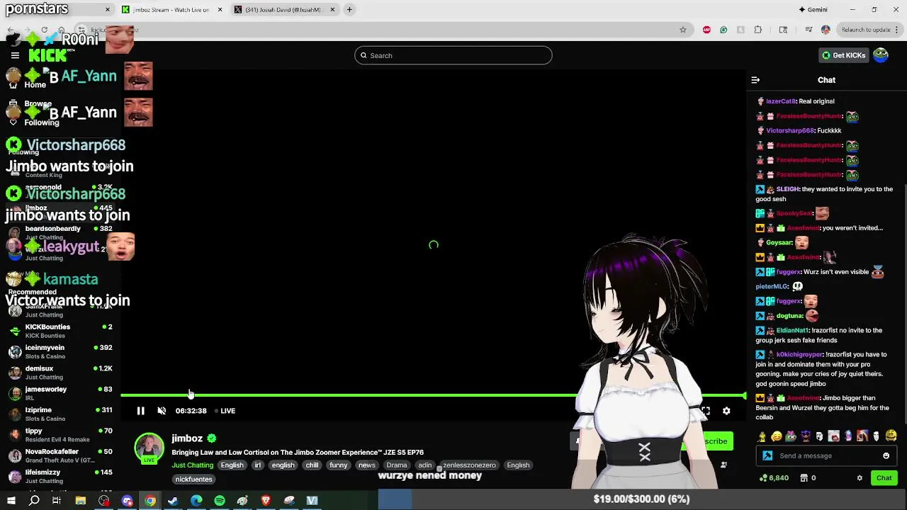
Task: Select the 'irl' stream tag
Action: 257,465
